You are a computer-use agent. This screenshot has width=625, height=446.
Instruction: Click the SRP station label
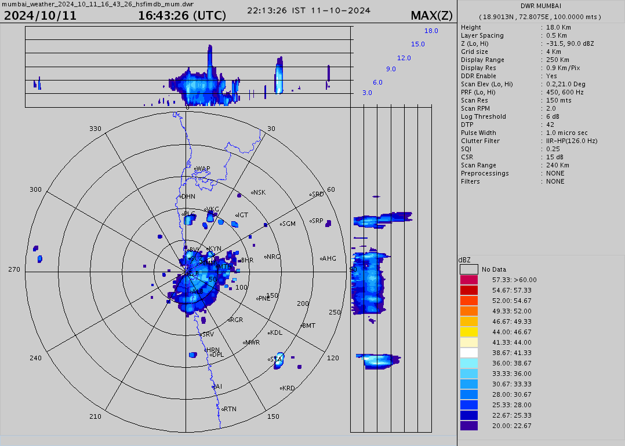318,221
